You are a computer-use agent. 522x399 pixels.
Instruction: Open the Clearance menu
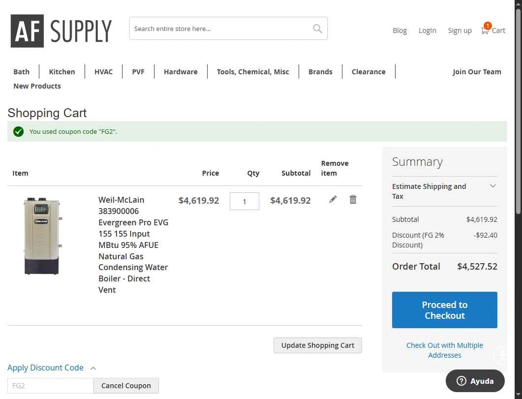click(368, 72)
